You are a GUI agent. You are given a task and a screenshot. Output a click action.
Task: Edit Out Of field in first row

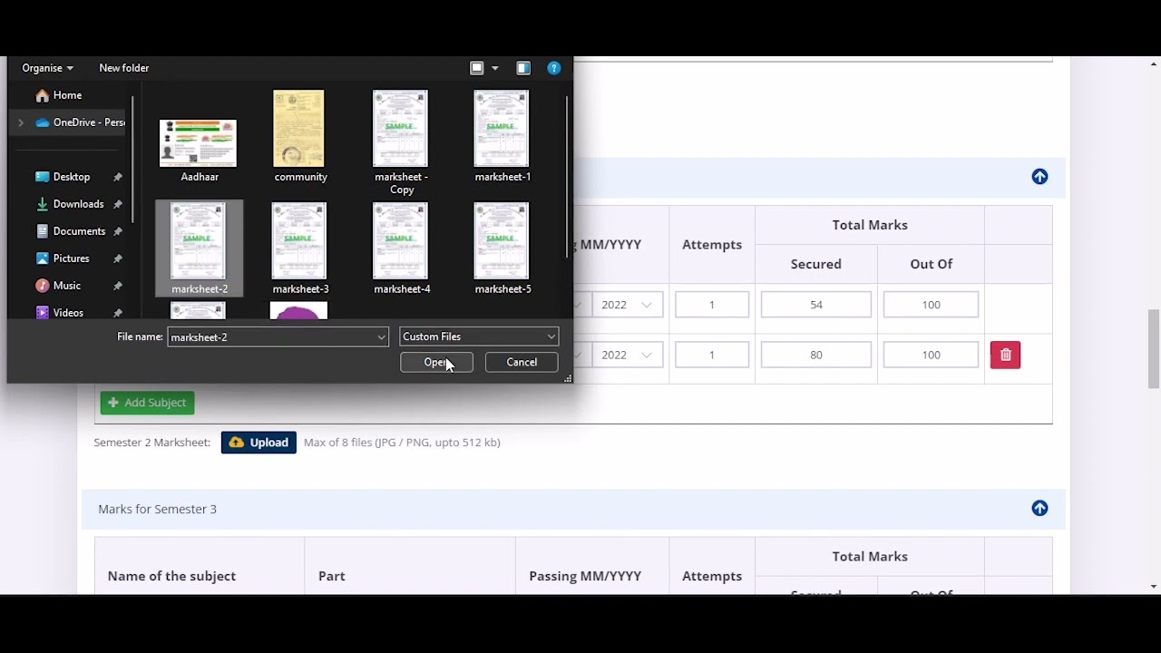[931, 305]
